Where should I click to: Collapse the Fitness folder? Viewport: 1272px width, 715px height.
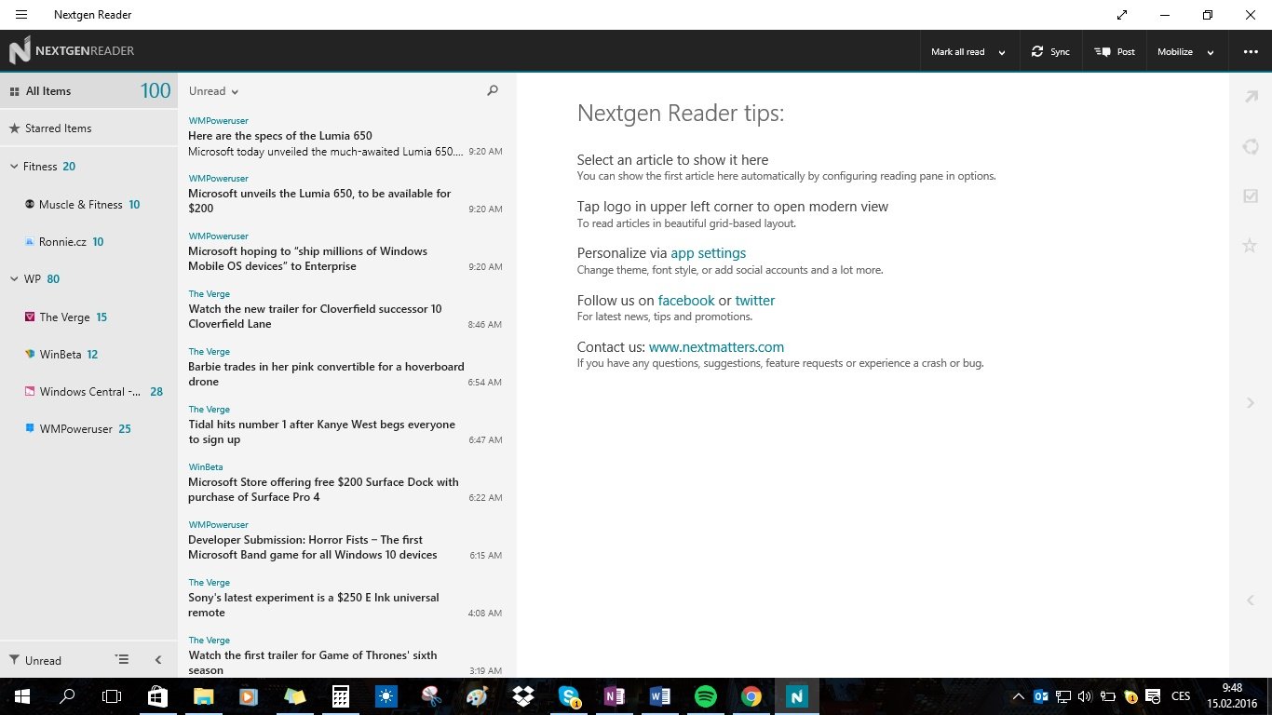14,167
